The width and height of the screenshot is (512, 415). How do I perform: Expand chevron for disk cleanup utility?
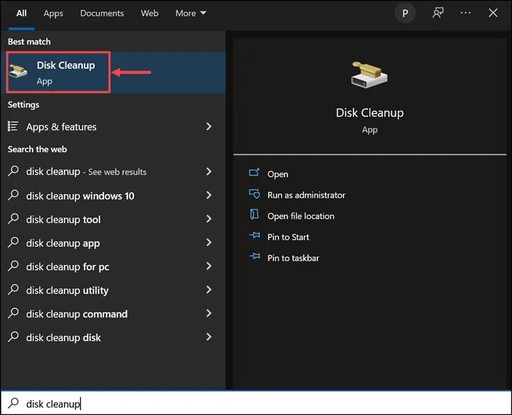click(x=209, y=290)
